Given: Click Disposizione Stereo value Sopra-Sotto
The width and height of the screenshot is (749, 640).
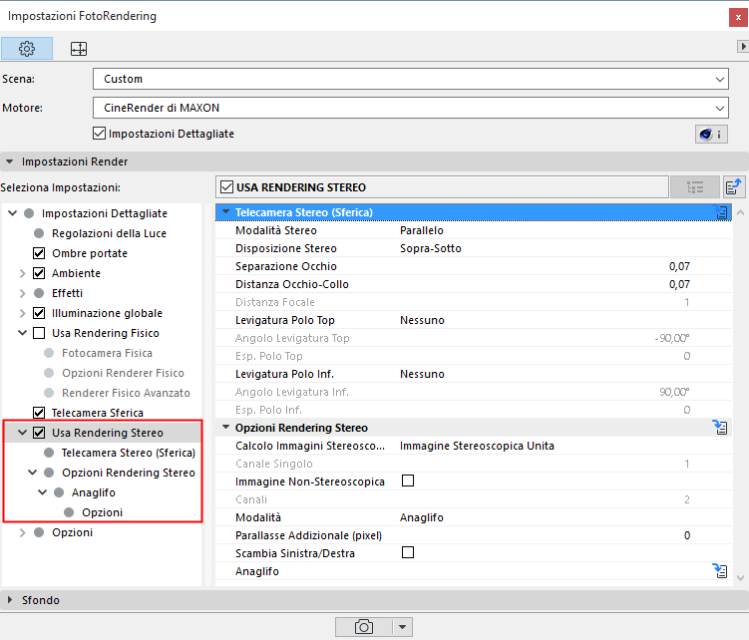Looking at the screenshot, I should tap(431, 248).
